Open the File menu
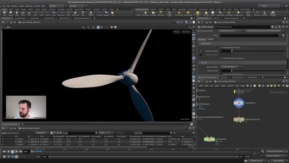This screenshot has height=163, width=289. [x=4, y=6]
